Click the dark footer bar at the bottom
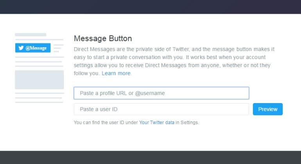 (150, 157)
